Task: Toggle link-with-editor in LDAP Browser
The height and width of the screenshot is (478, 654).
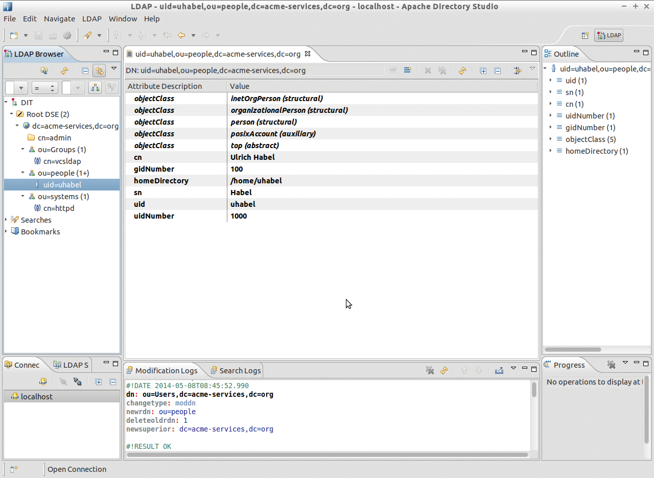Action: pyautogui.click(x=99, y=70)
